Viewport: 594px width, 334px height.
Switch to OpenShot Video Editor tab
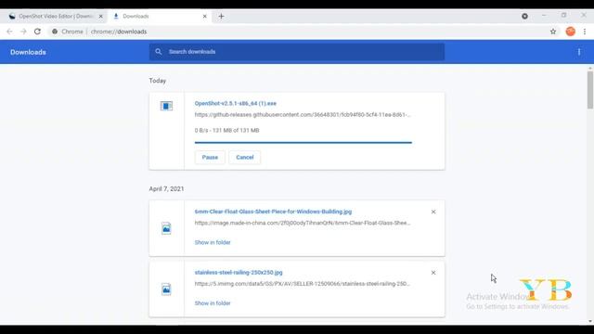pos(56,17)
